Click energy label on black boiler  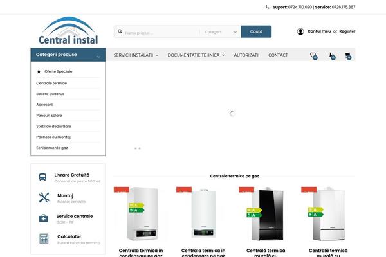254,213
